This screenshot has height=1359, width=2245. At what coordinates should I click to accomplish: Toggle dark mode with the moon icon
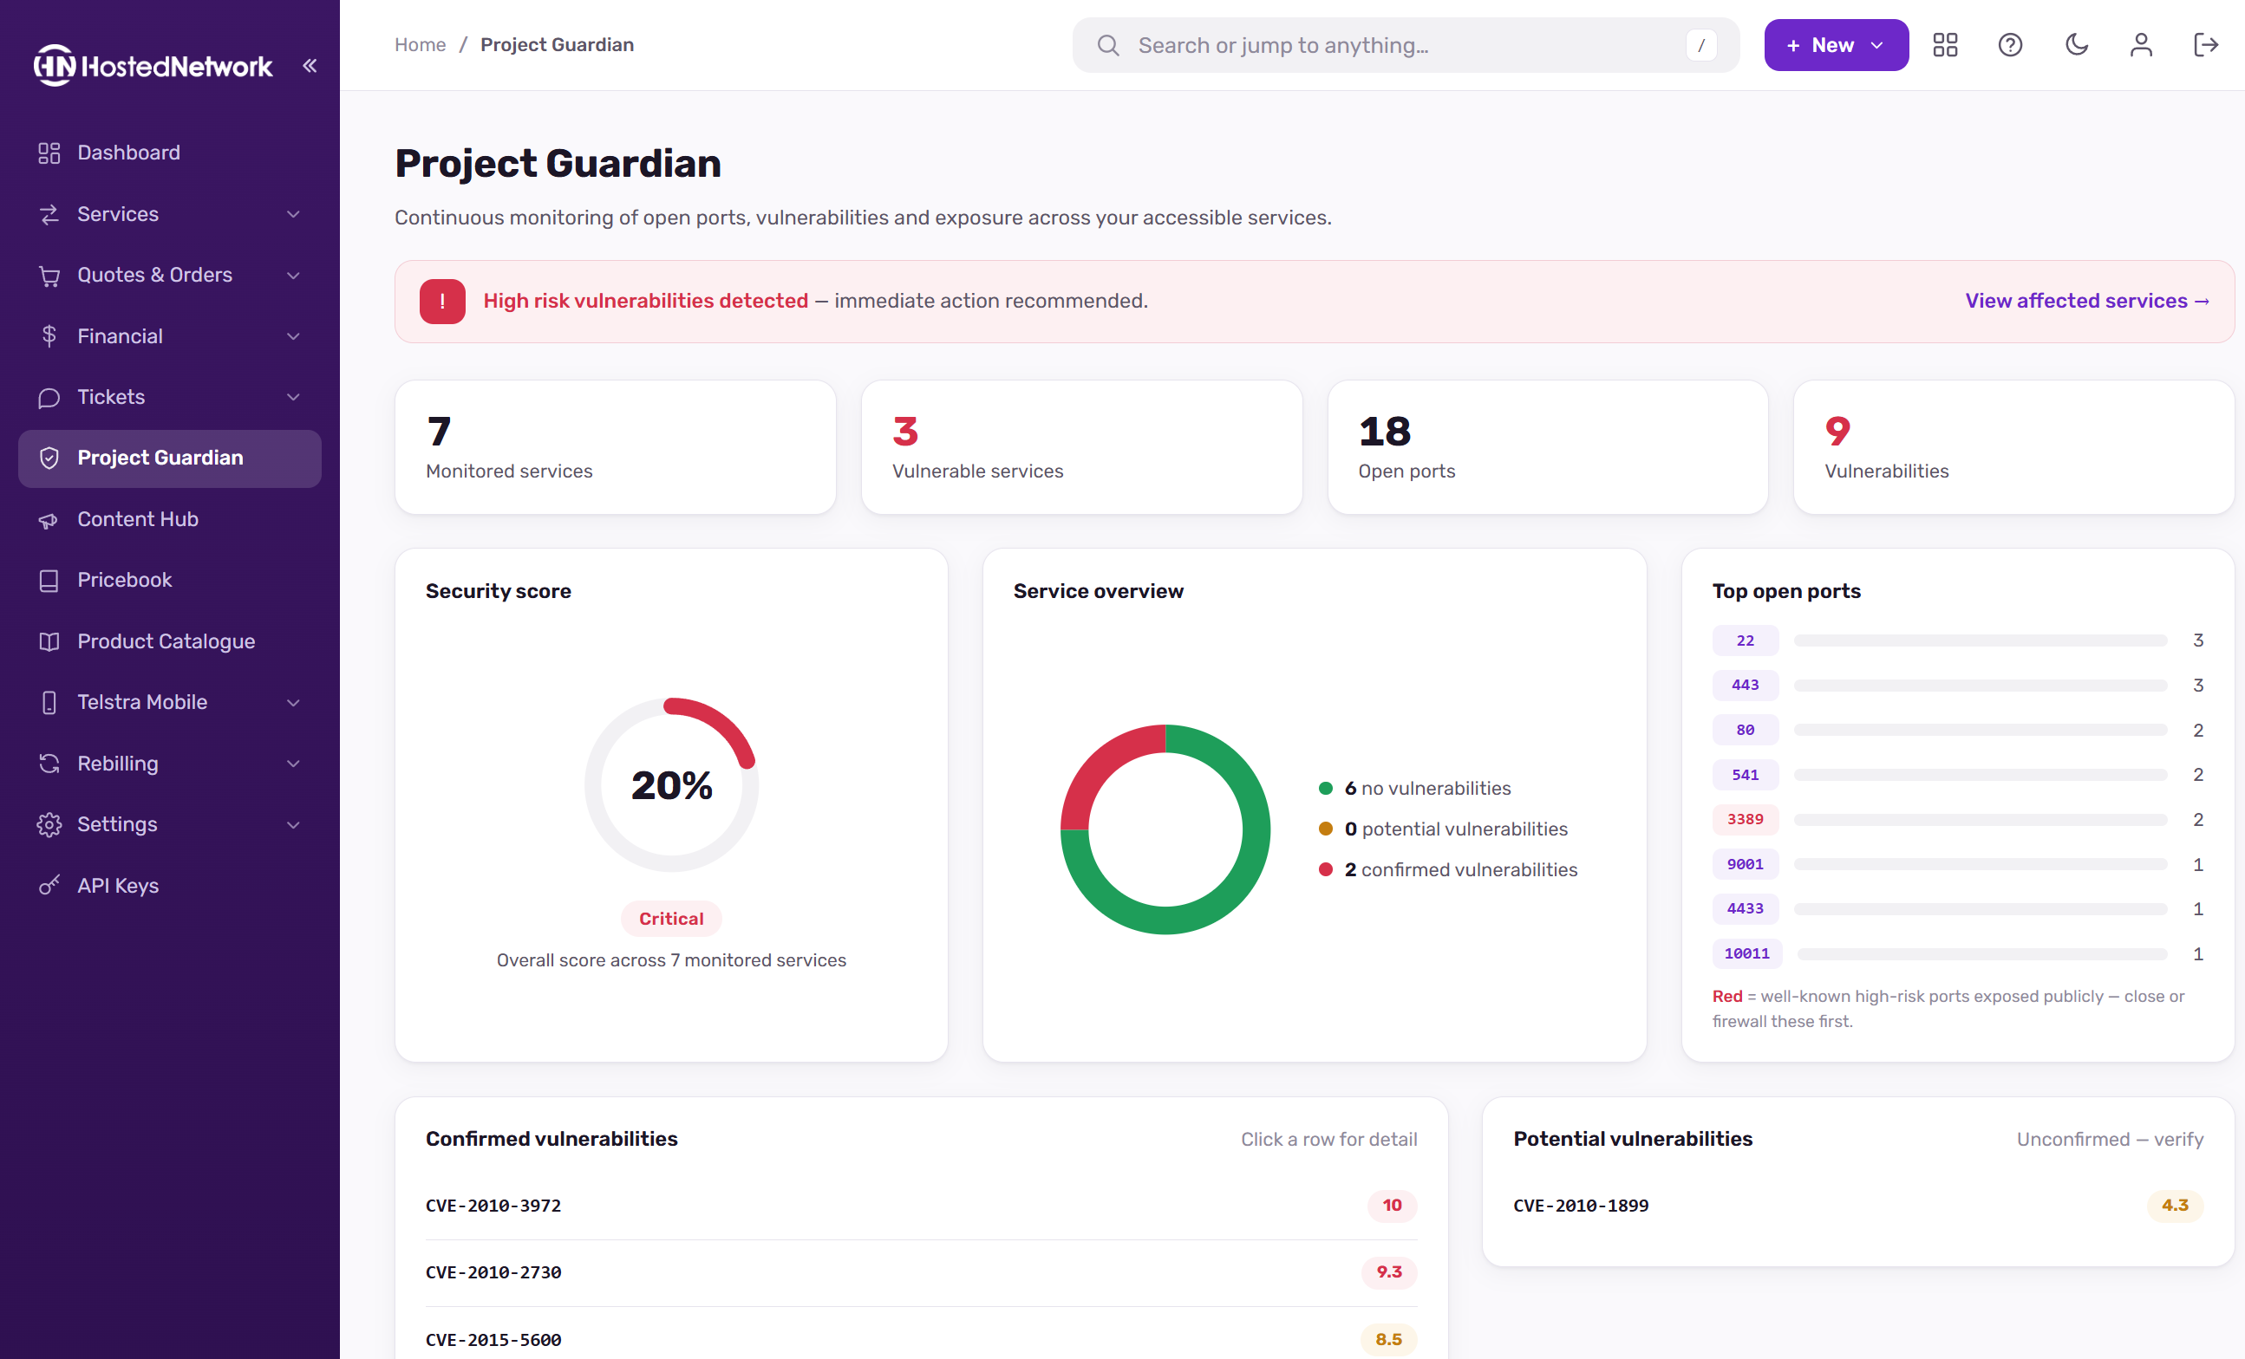(x=2077, y=44)
